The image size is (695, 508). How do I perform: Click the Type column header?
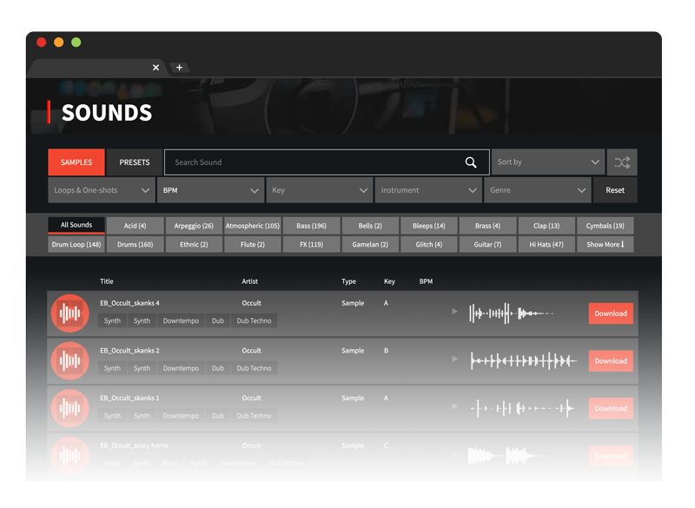pyautogui.click(x=348, y=281)
